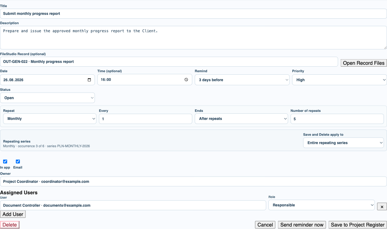Viewport: 387px width, 229px height.
Task: Click the Assigned Users heading
Action: (x=19, y=192)
